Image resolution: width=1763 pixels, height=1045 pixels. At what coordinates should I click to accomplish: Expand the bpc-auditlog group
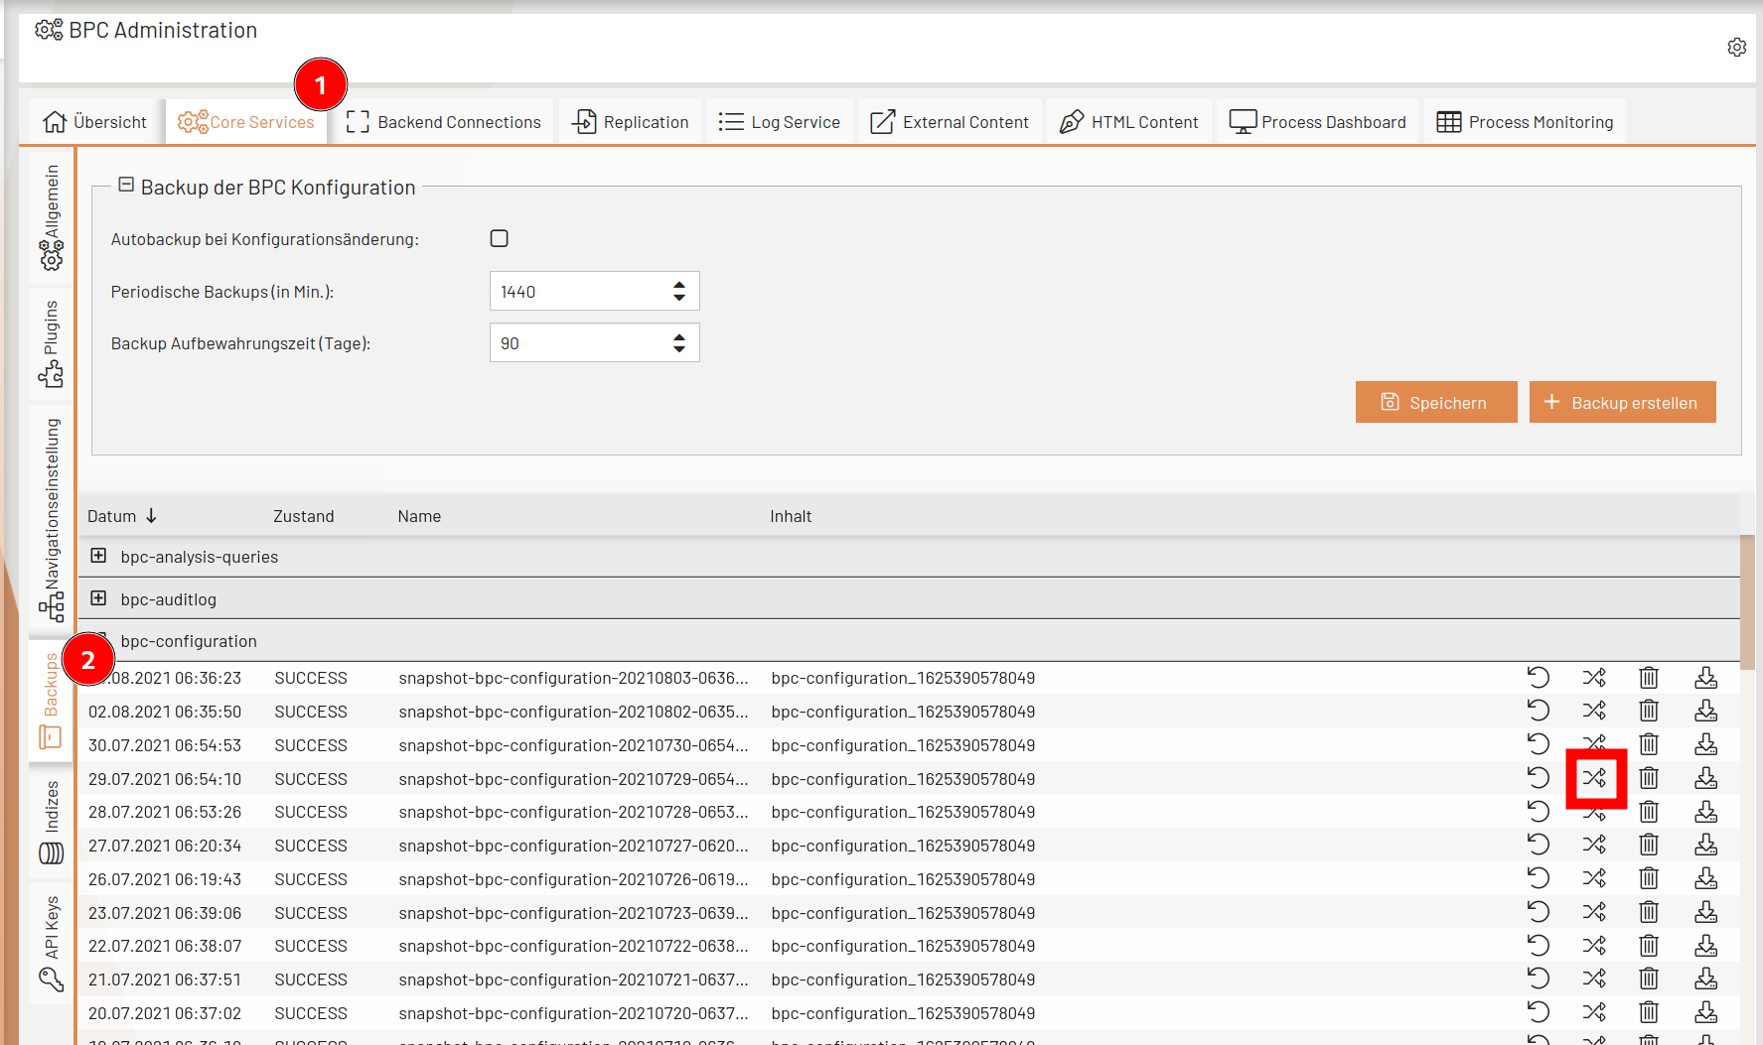pyautogui.click(x=98, y=598)
